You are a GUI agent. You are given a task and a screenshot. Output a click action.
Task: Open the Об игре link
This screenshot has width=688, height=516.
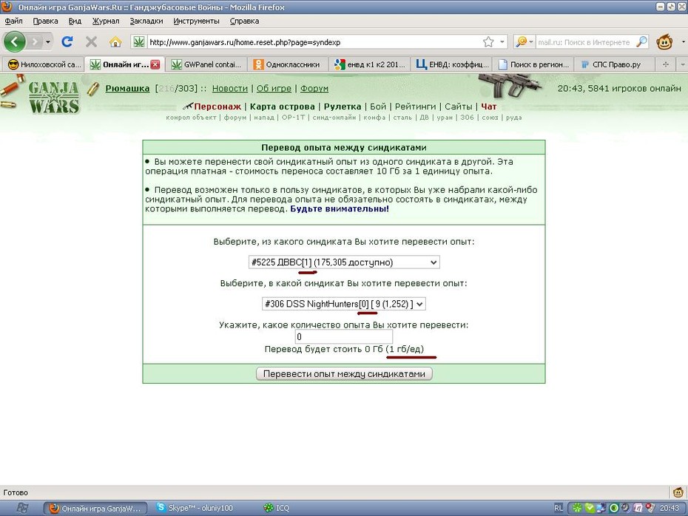(274, 89)
